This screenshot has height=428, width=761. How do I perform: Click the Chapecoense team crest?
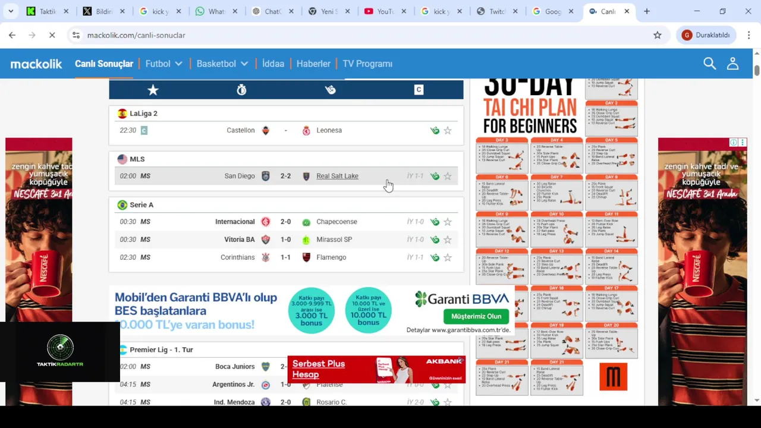pyautogui.click(x=306, y=222)
